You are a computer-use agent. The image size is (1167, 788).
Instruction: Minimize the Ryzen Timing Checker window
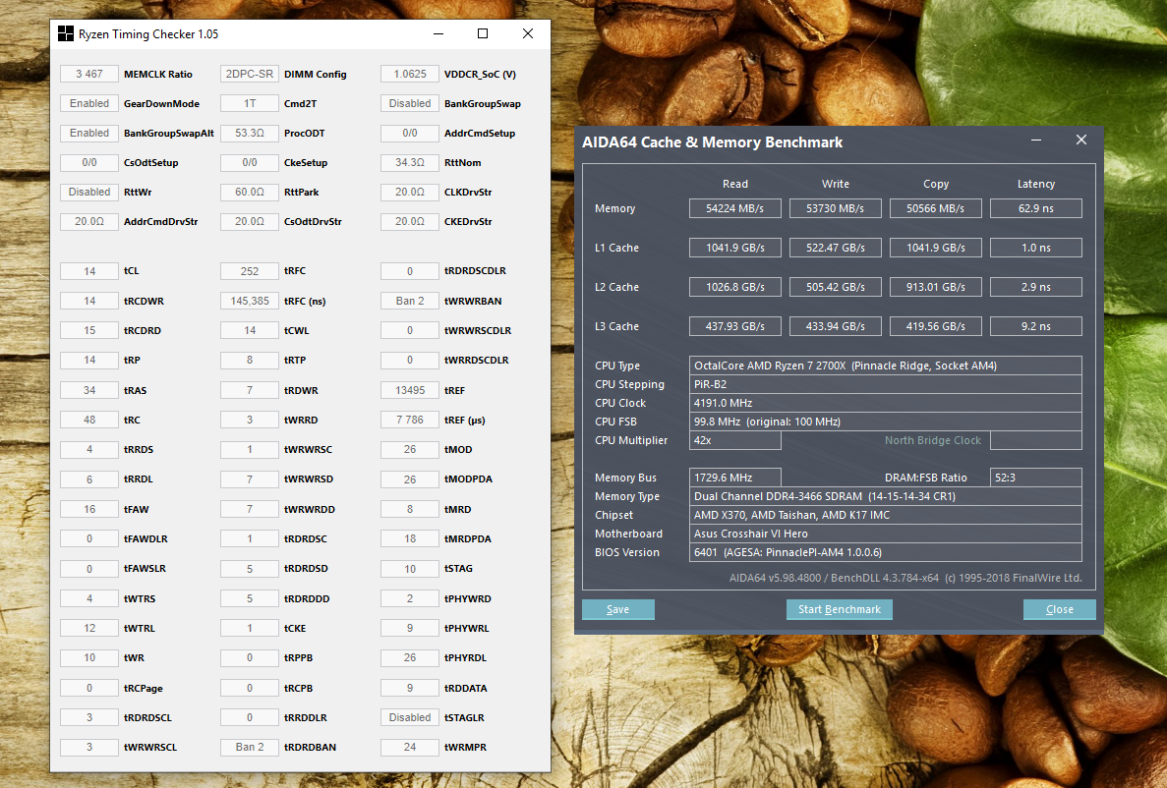(438, 33)
